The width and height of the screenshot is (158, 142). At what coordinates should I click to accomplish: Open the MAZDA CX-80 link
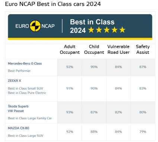[x=19, y=128]
